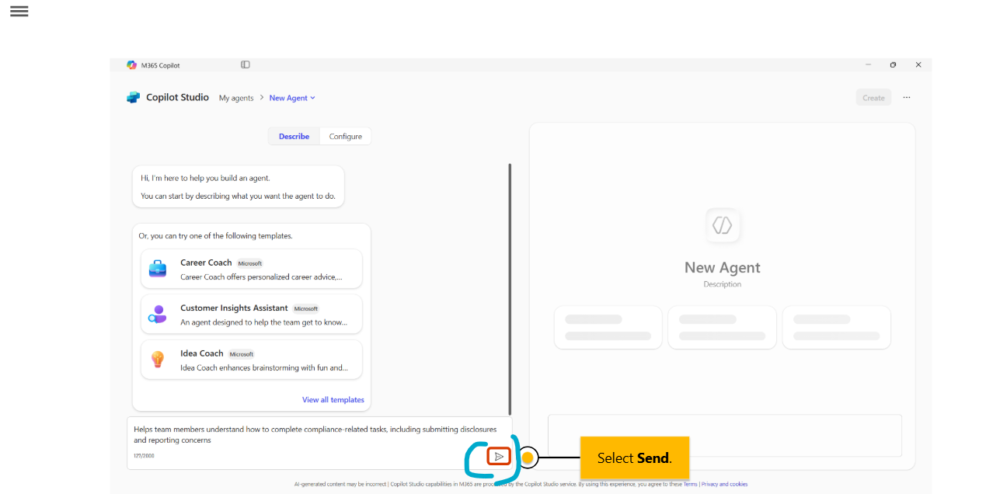
Task: Click the New Agent code placeholder icon
Action: click(723, 225)
